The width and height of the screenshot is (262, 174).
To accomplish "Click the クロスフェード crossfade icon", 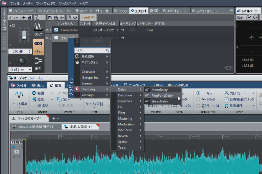I will pos(226,93).
